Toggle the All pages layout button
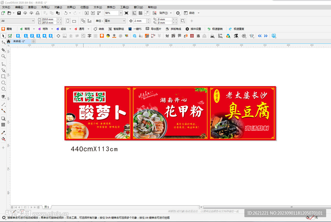The width and height of the screenshot is (331, 222). point(83,21)
